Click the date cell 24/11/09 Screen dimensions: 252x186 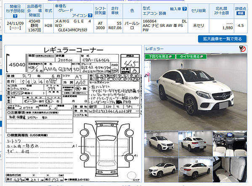pyautogui.click(x=15, y=26)
